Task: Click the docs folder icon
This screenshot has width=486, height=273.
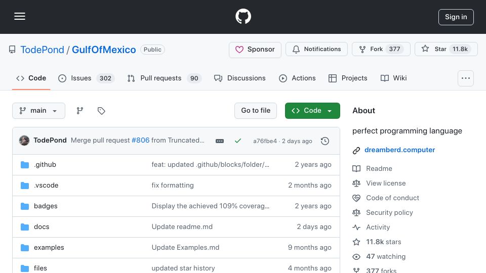Action: point(25,227)
